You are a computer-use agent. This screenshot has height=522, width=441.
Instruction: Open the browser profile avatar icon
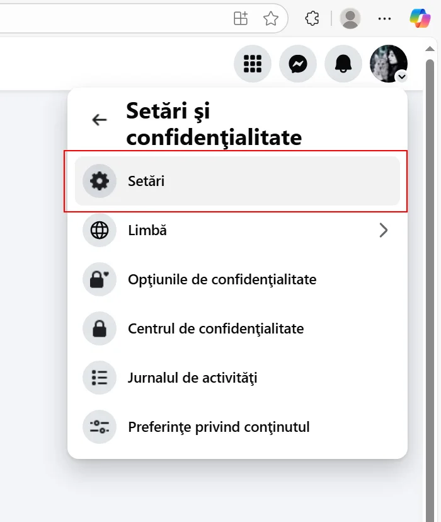(350, 18)
